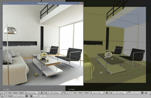This screenshot has width=151, height=98.
Task: Open the View menu in left viewport
Action: pos(10,93)
